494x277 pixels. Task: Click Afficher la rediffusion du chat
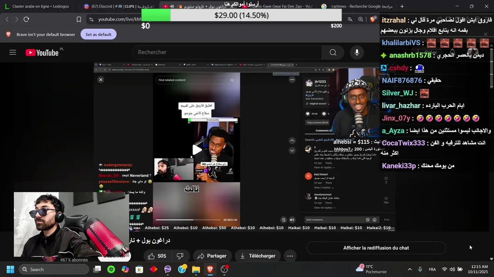coord(376,248)
